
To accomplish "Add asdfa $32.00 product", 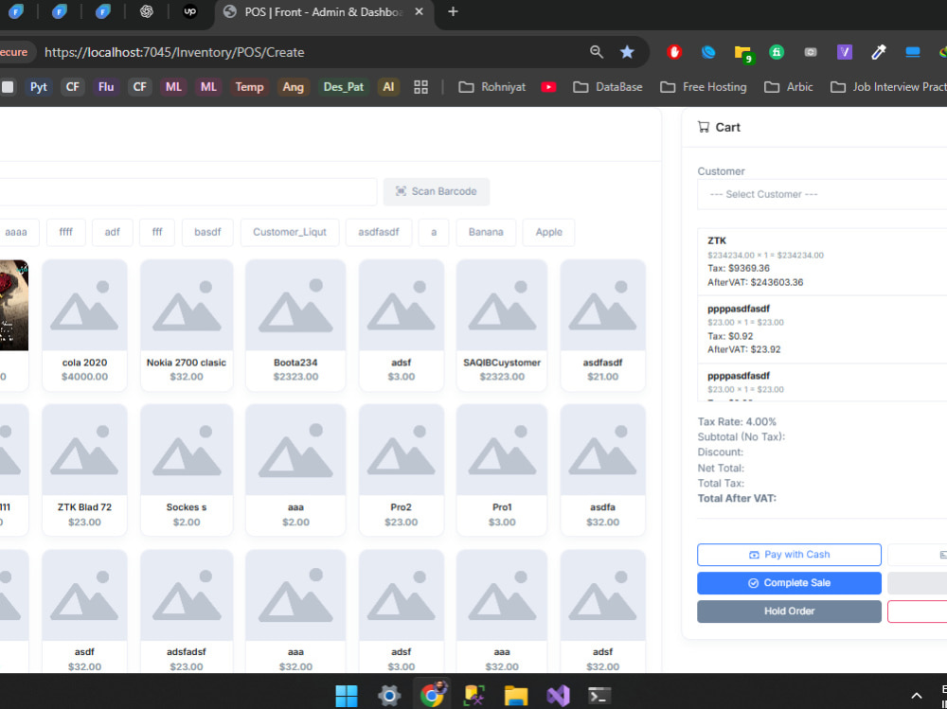I will pos(602,470).
